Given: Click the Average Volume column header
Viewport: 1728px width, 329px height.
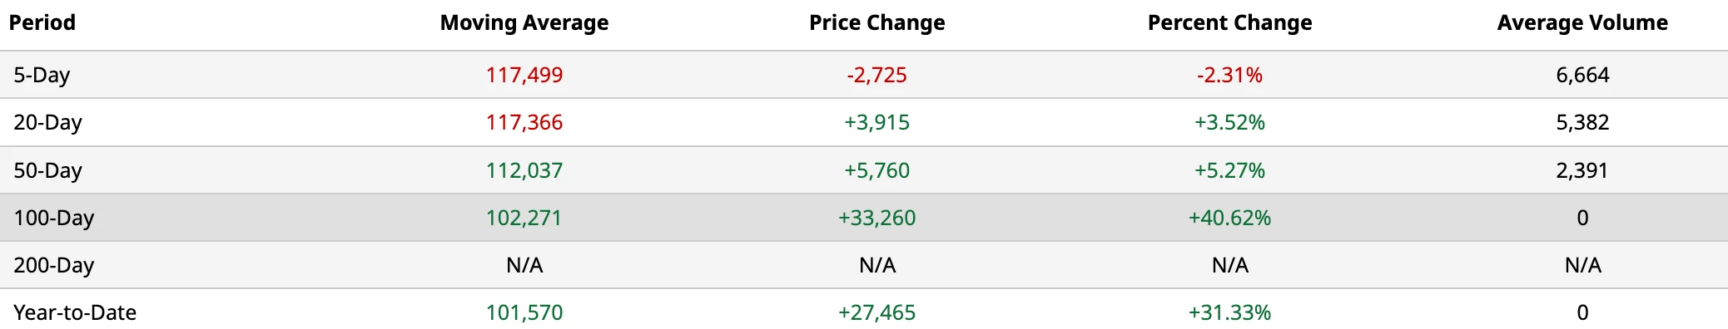Looking at the screenshot, I should 1582,22.
